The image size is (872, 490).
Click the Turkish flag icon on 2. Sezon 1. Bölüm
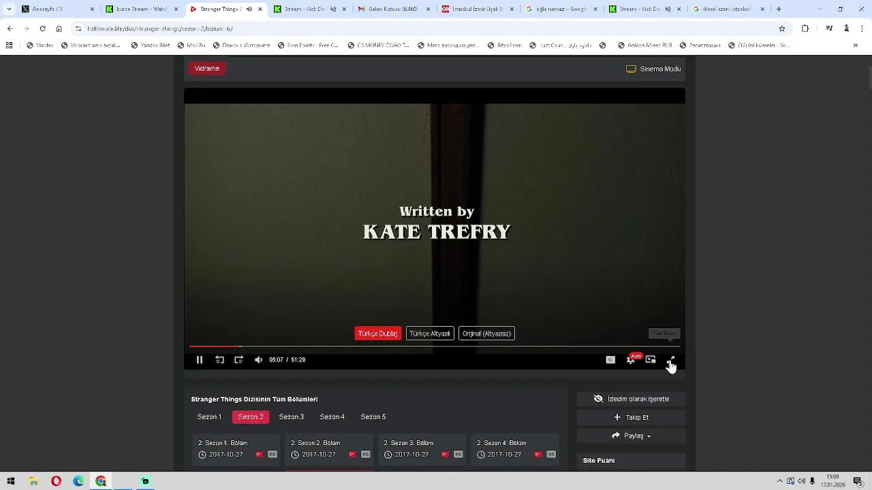pyautogui.click(x=260, y=455)
